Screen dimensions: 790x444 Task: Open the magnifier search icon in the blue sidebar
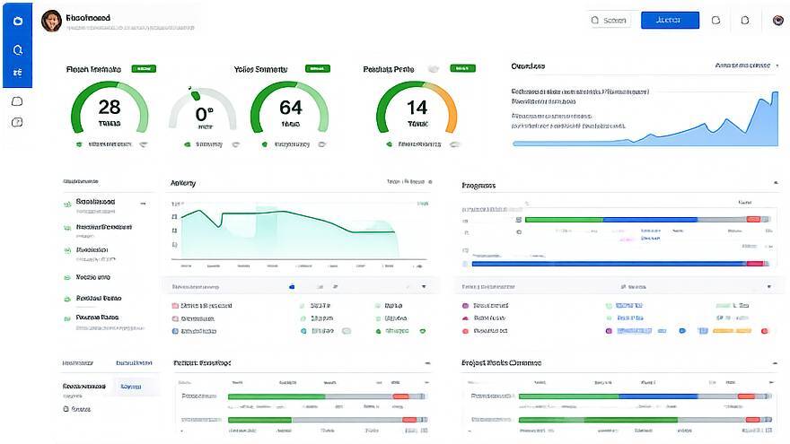coord(18,50)
